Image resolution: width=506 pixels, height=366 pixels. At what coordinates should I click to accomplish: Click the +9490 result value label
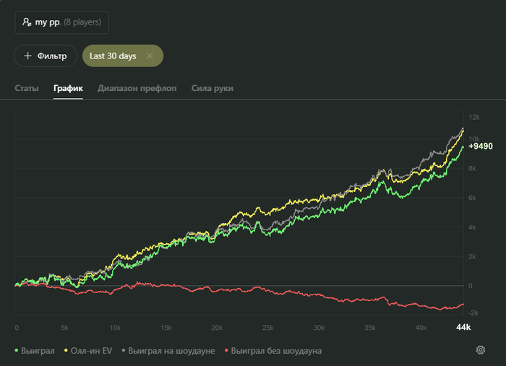[481, 146]
